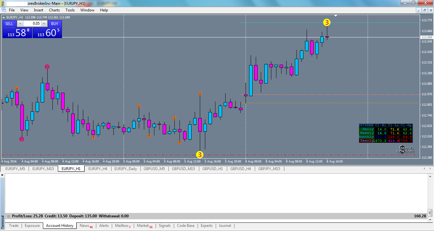
Task: Click the orange "2" signal marker above the peak candle
Action: coord(47,67)
